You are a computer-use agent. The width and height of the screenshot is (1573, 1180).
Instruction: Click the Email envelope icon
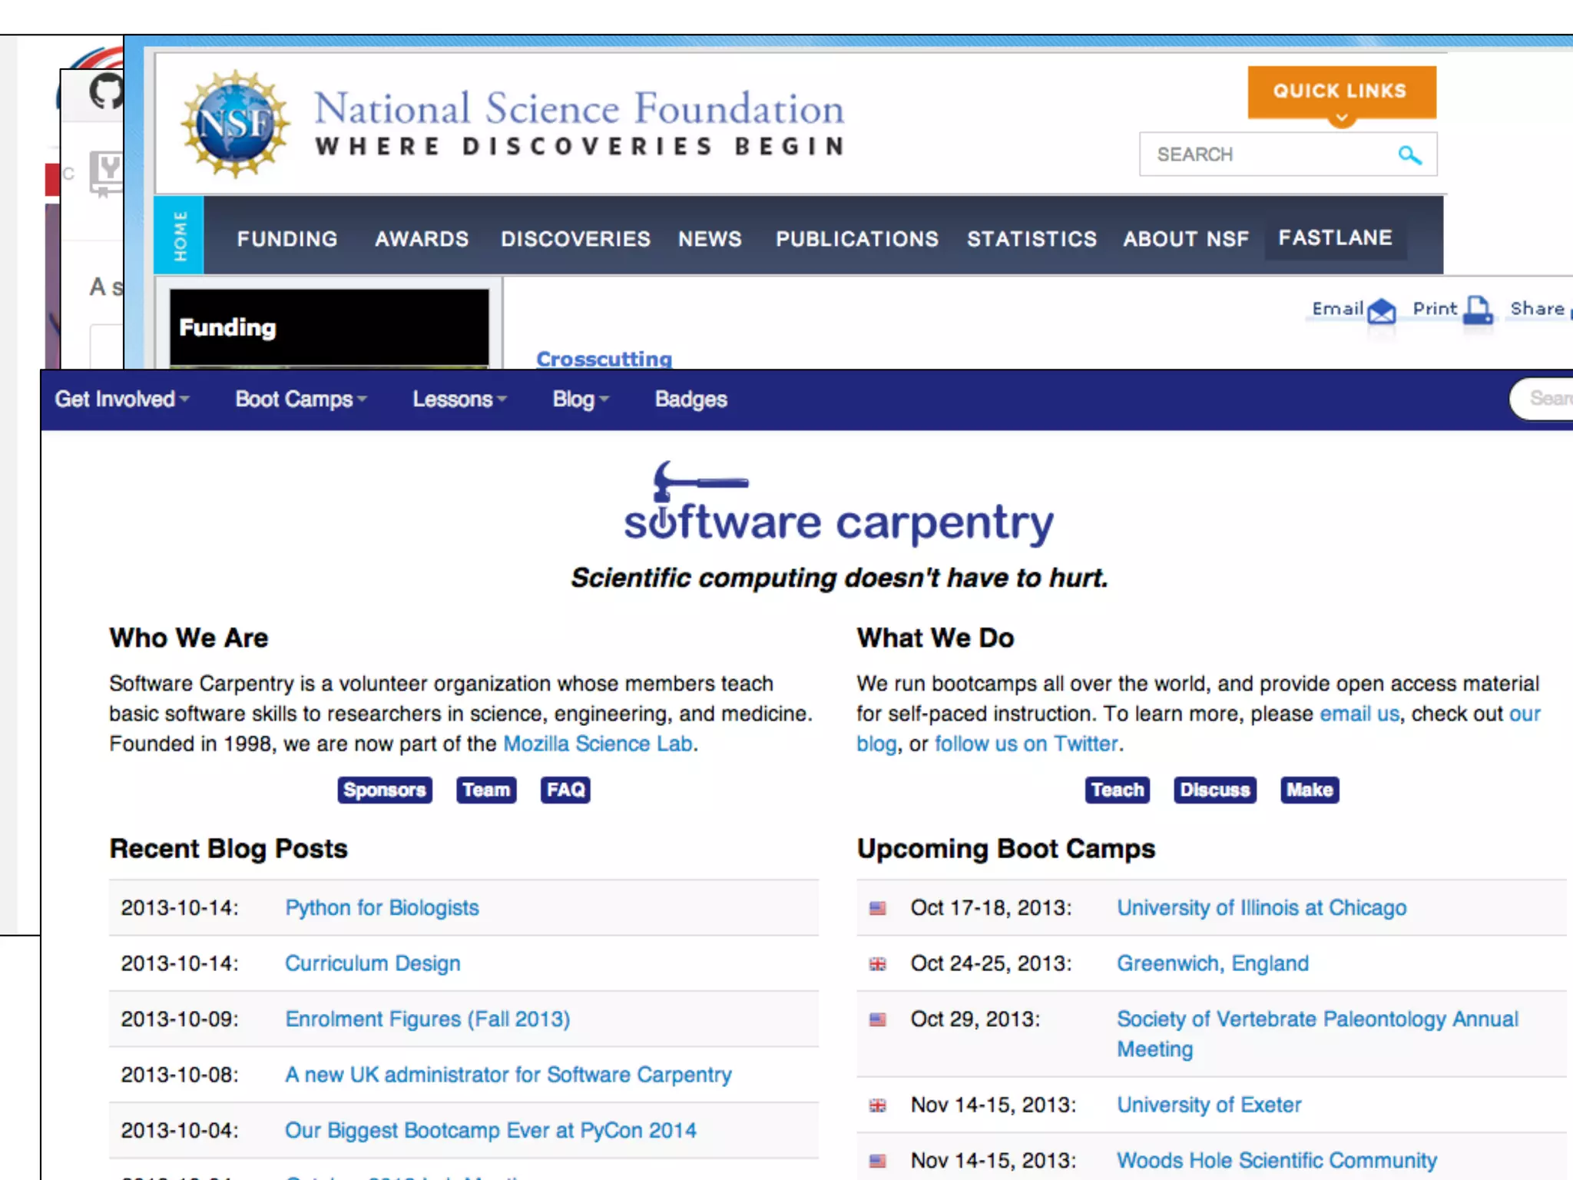[x=1382, y=310]
